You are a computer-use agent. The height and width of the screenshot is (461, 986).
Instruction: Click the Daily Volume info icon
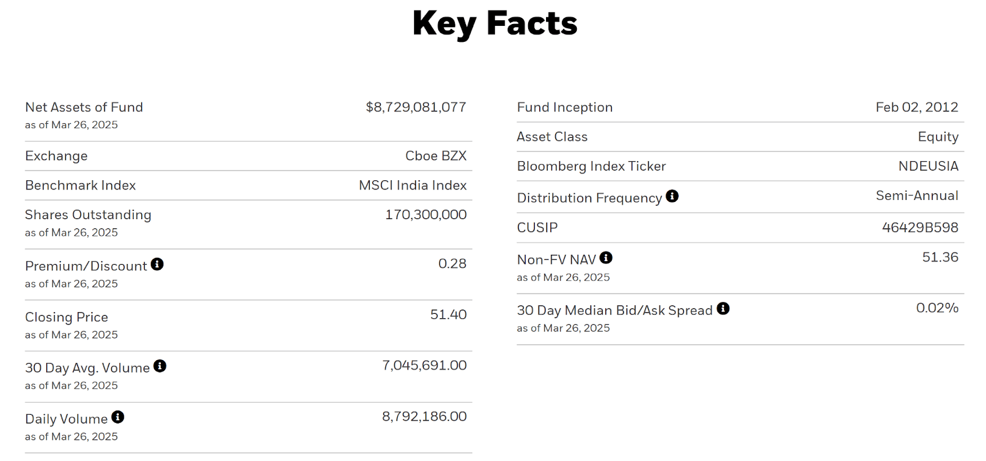pos(118,417)
